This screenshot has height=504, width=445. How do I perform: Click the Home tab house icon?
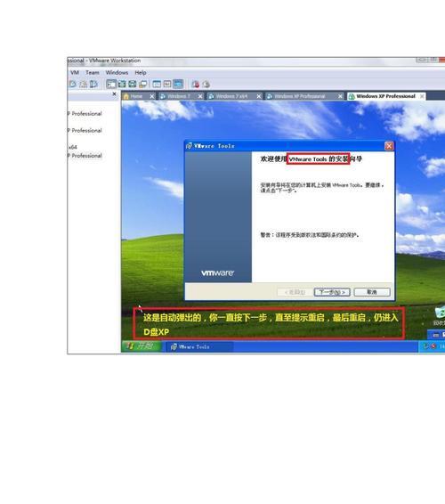coord(126,96)
